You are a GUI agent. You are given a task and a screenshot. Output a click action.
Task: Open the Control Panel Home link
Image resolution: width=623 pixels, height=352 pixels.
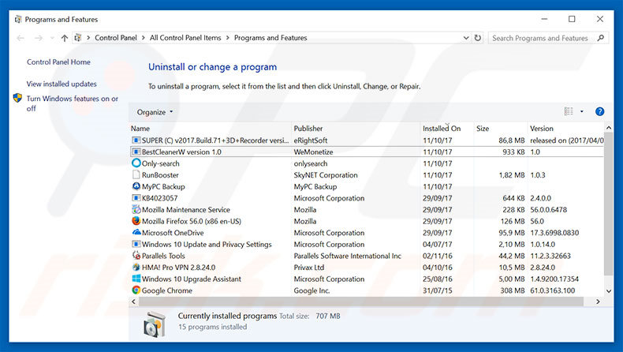coord(58,62)
